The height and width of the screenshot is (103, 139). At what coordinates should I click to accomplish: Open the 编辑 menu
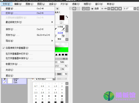18,4
